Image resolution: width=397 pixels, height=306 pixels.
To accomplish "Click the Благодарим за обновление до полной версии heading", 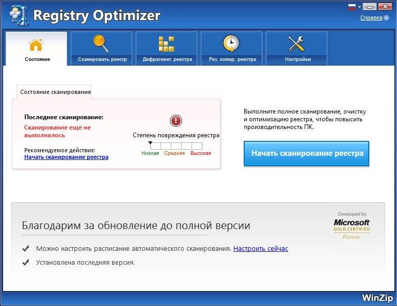I will (136, 226).
